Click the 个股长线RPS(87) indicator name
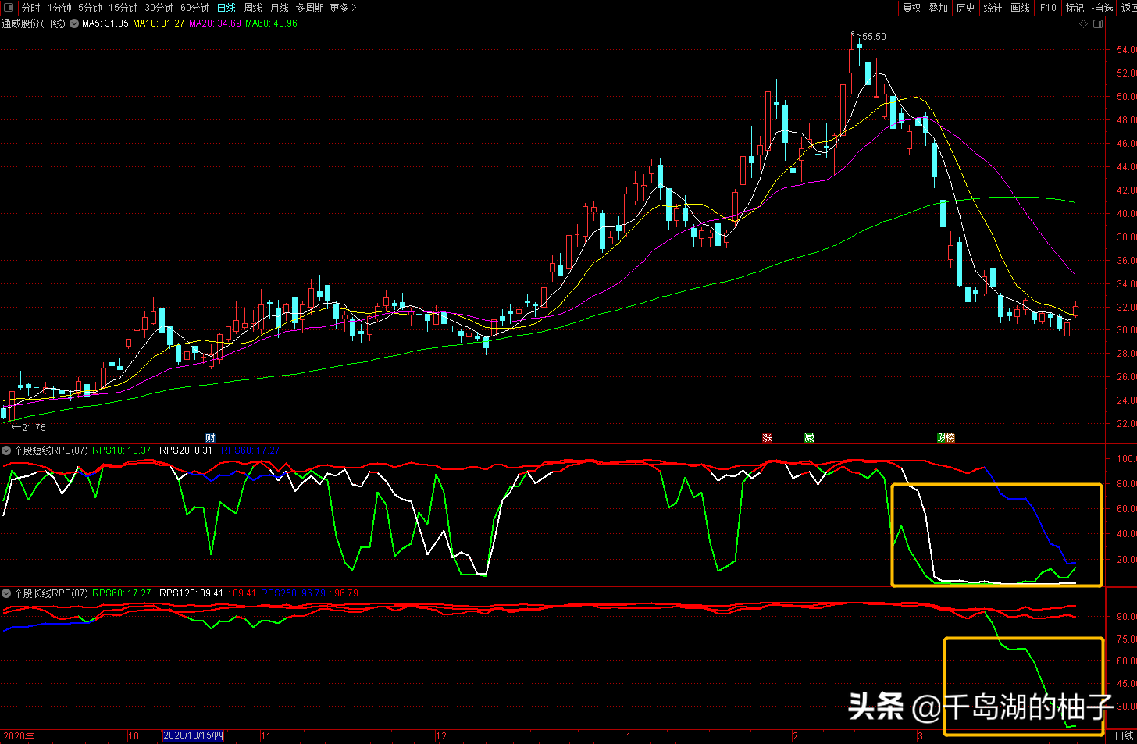 tap(51, 593)
